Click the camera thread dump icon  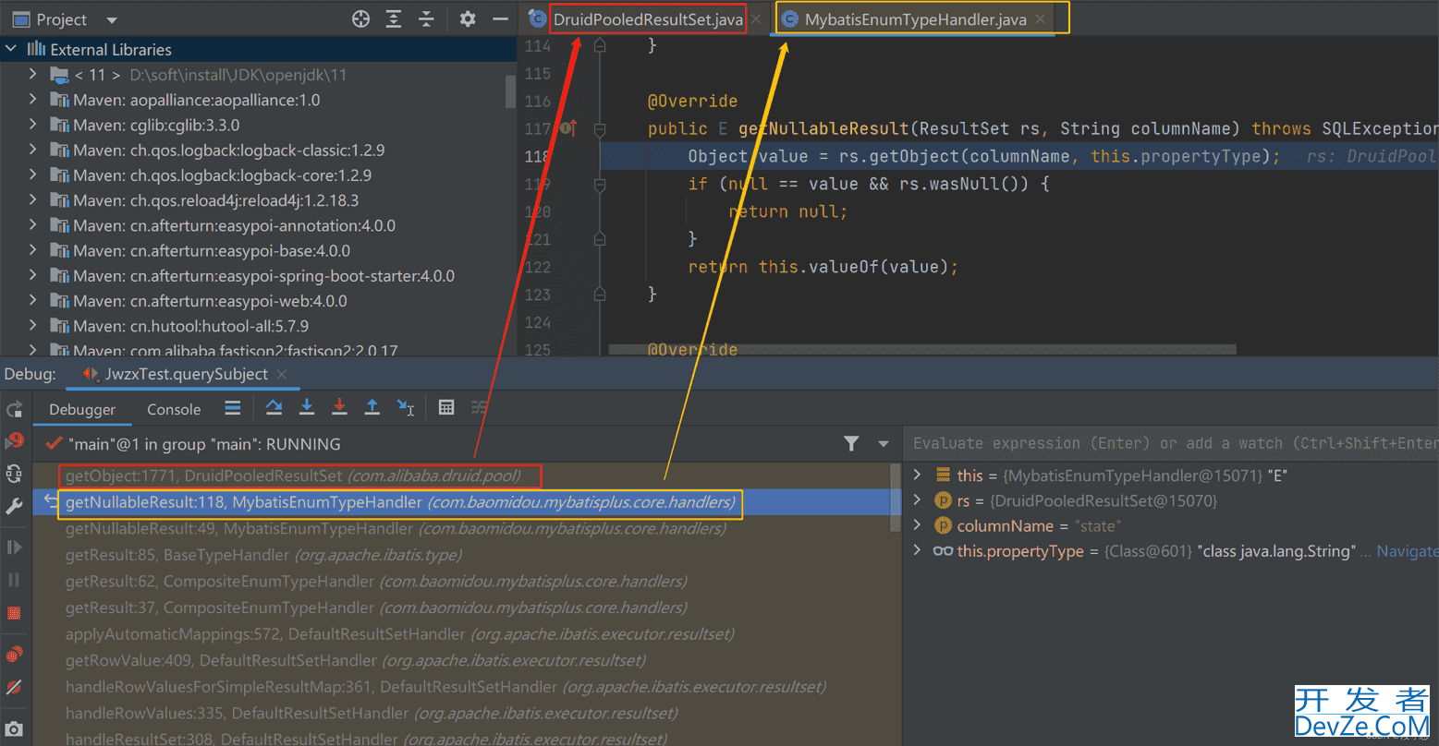click(14, 728)
